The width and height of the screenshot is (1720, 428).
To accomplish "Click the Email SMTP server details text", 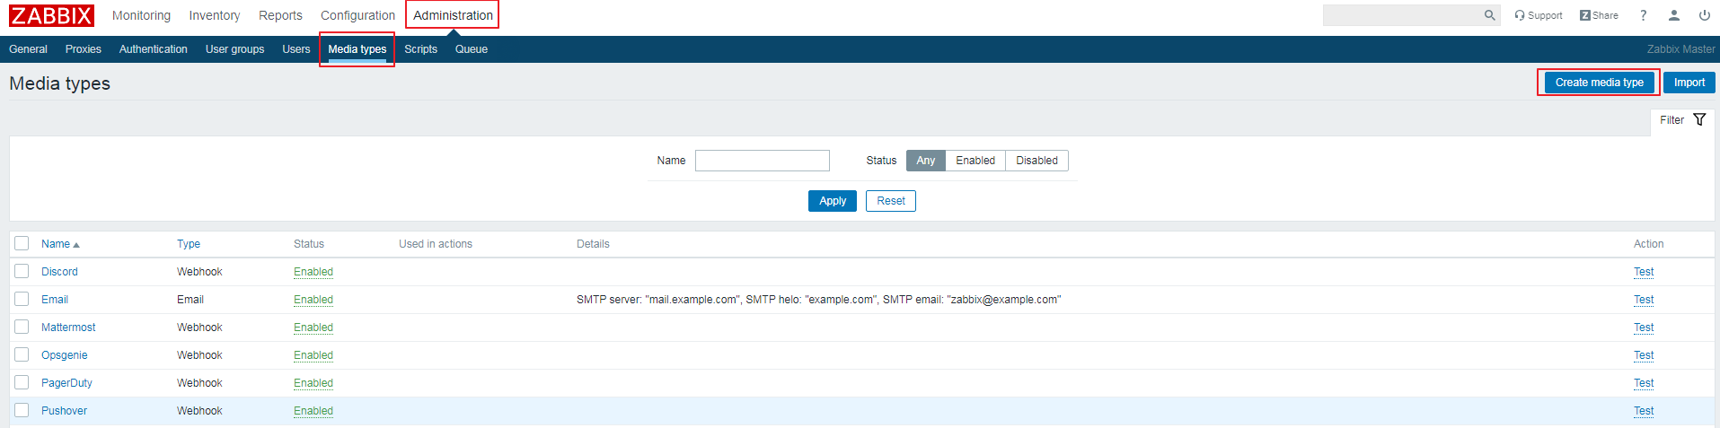I will (818, 300).
